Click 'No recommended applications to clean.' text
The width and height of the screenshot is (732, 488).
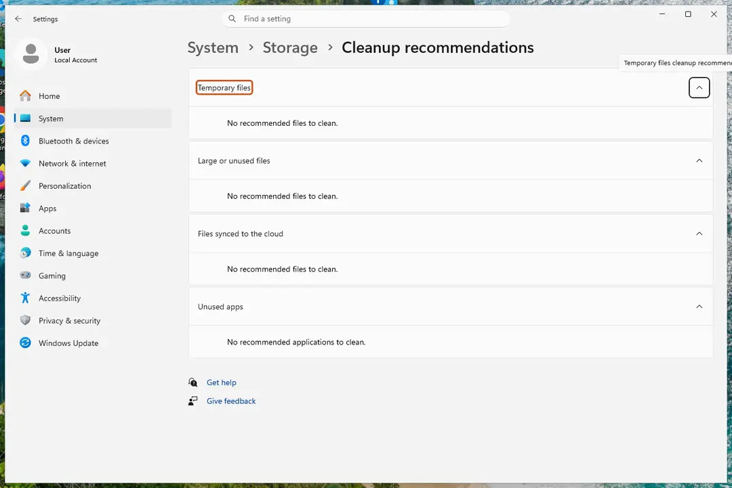(296, 342)
